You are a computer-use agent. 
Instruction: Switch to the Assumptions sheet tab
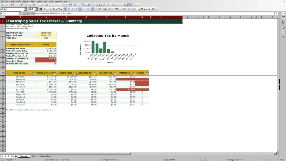[46, 156]
